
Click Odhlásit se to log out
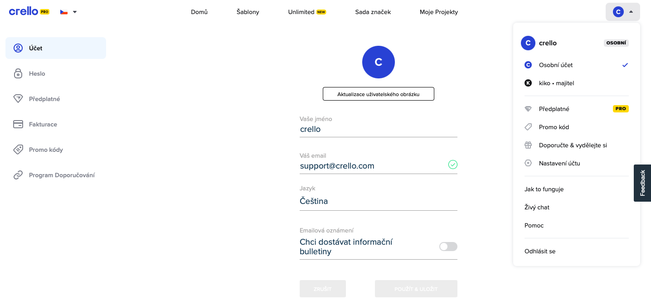540,251
